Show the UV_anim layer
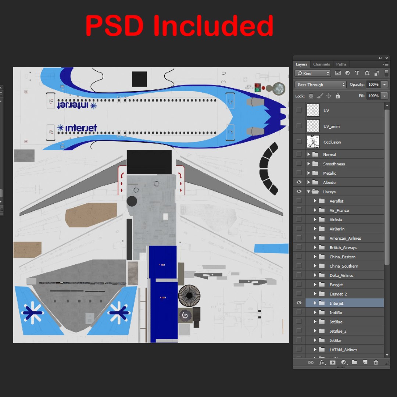 pyautogui.click(x=299, y=126)
